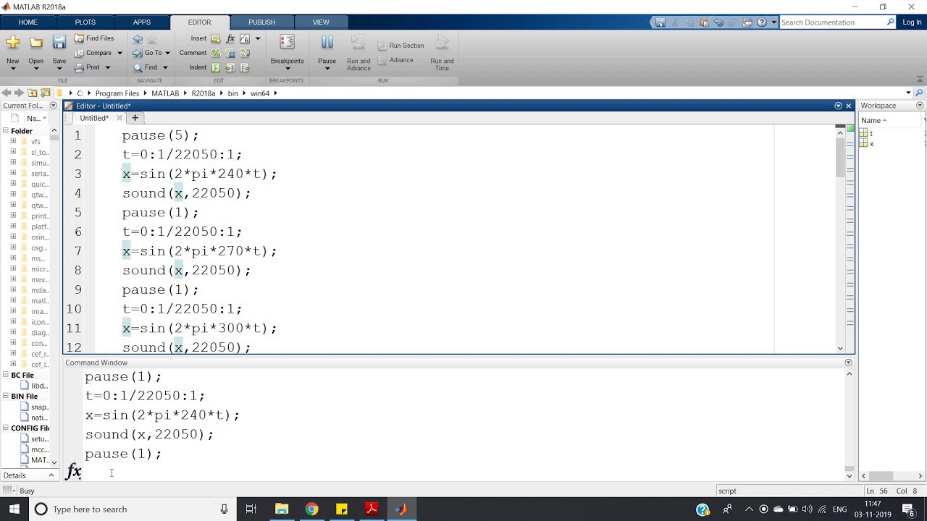This screenshot has width=927, height=521.
Task: Click the quick access undo icon
Action: click(x=718, y=22)
